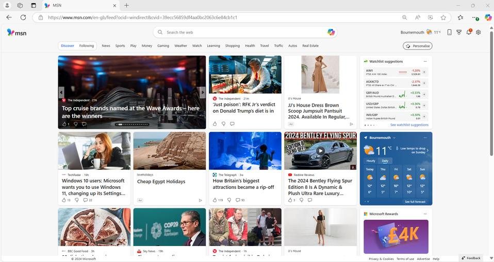Click the Personalise button

point(418,46)
